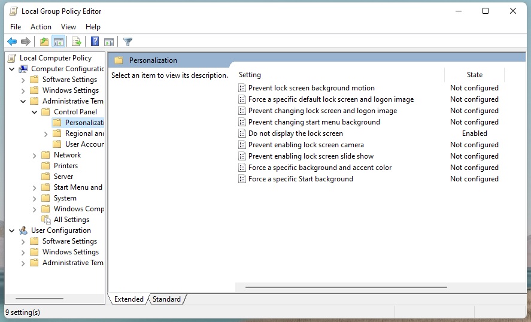Open the View menu
Viewport: 531px width, 322px height.
click(68, 27)
